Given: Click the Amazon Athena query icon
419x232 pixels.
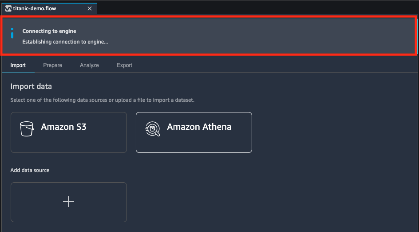Looking at the screenshot, I should (x=152, y=128).
